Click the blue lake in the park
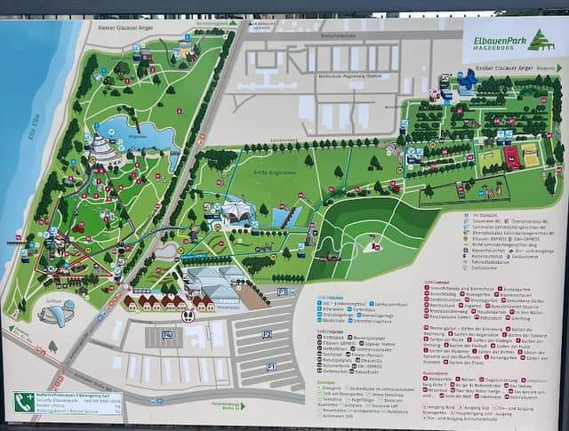The width and height of the screenshot is (569, 431). tap(138, 137)
